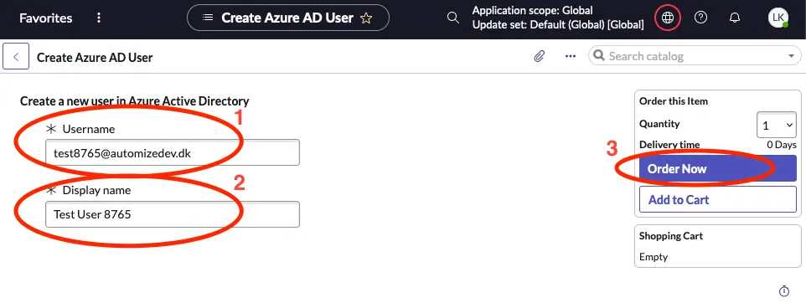Click the Create Azure AD User page heading
Image resolution: width=806 pixels, height=303 pixels.
pyautogui.click(x=95, y=57)
